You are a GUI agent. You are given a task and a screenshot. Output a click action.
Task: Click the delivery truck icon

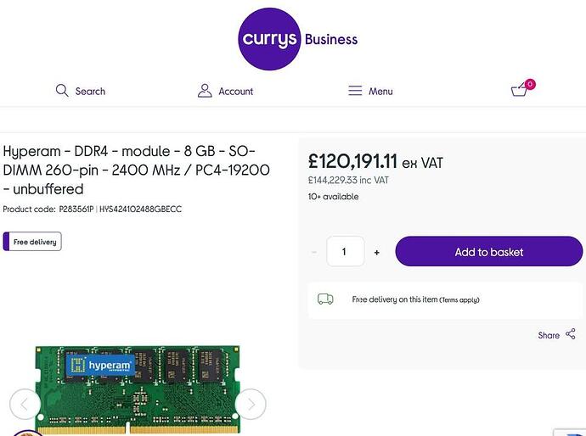point(325,299)
